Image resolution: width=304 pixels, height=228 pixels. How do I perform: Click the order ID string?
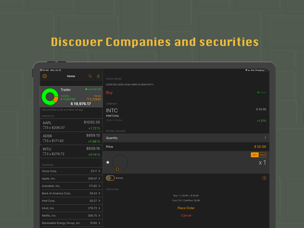click(x=130, y=85)
